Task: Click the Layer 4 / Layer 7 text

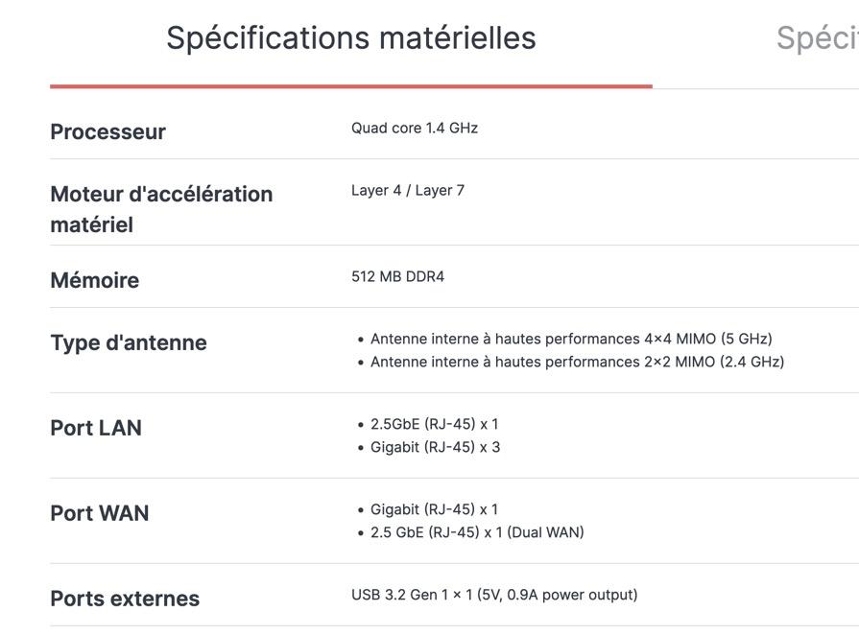Action: (407, 191)
